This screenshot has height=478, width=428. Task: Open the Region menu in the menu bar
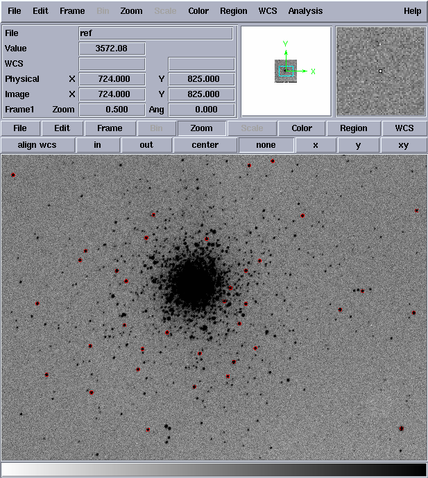[234, 11]
